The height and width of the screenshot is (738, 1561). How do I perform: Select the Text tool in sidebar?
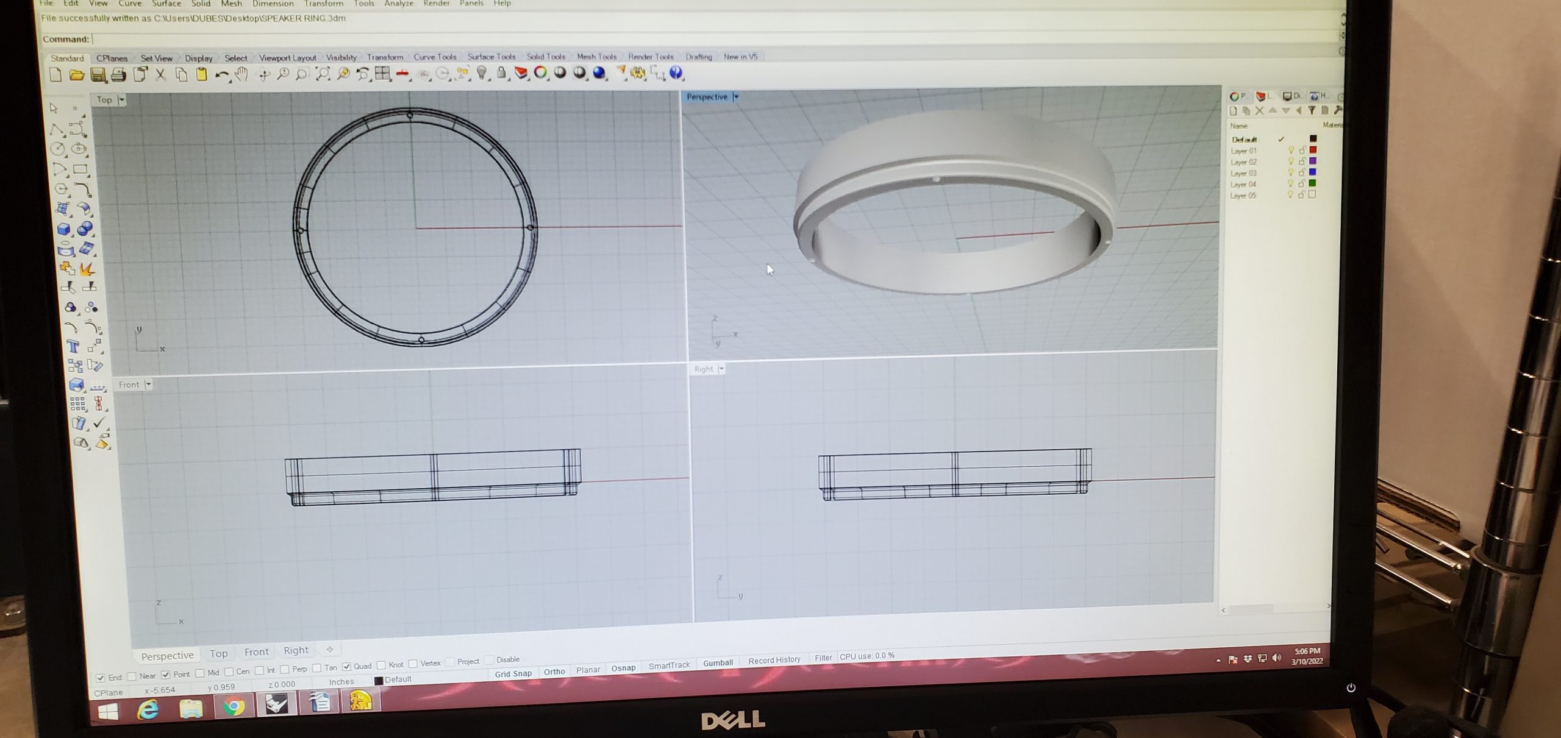[x=73, y=347]
